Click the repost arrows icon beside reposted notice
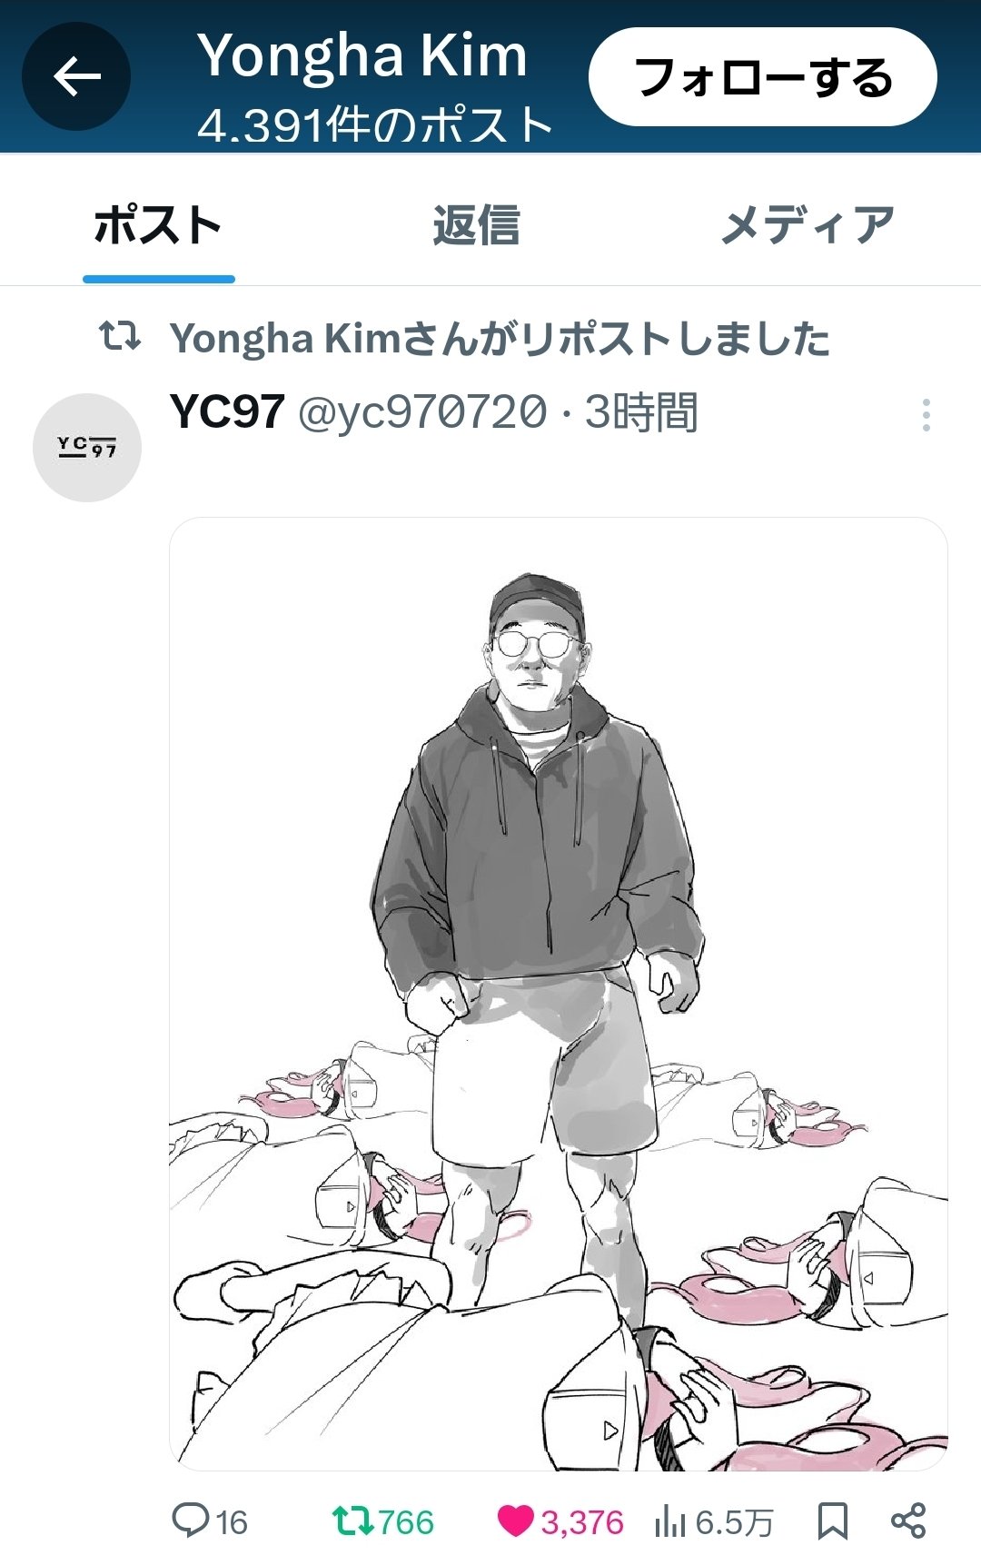The width and height of the screenshot is (981, 1565). [x=119, y=336]
